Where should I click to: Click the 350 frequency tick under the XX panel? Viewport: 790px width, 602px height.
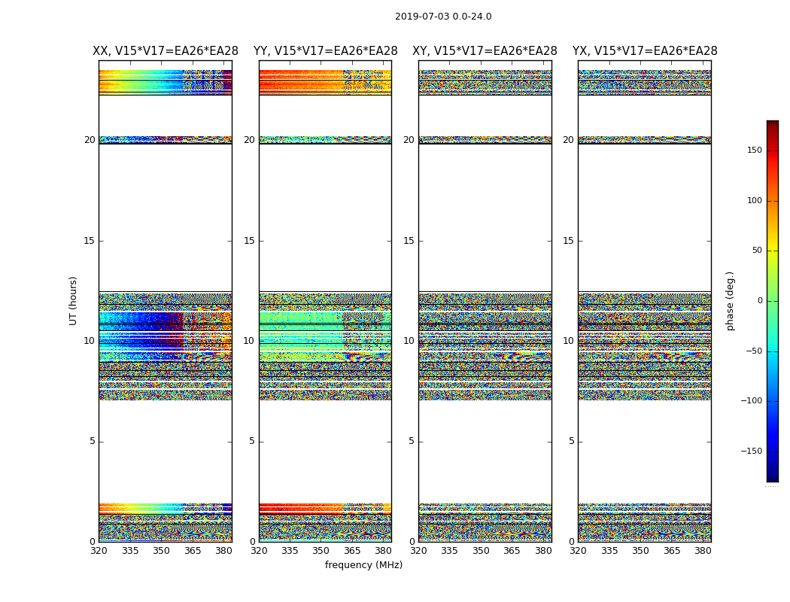(161, 551)
